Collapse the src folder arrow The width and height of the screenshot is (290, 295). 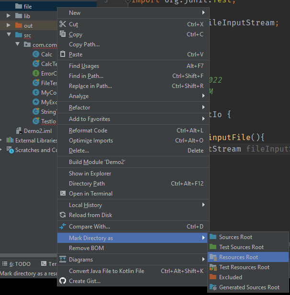tap(9, 34)
